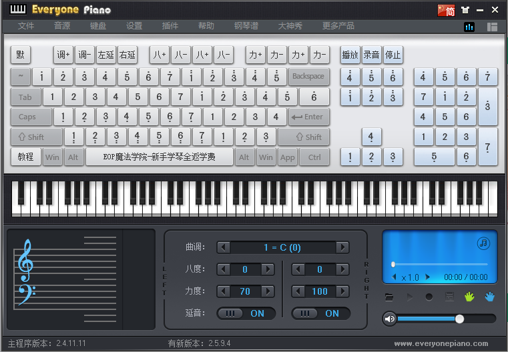Click the 教程 tutorial button
Viewport: 508px width, 352px height.
coord(25,157)
